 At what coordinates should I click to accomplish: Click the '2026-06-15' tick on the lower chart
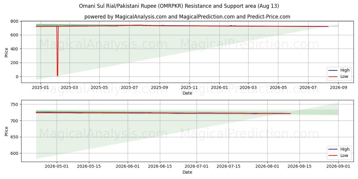pos(160,166)
